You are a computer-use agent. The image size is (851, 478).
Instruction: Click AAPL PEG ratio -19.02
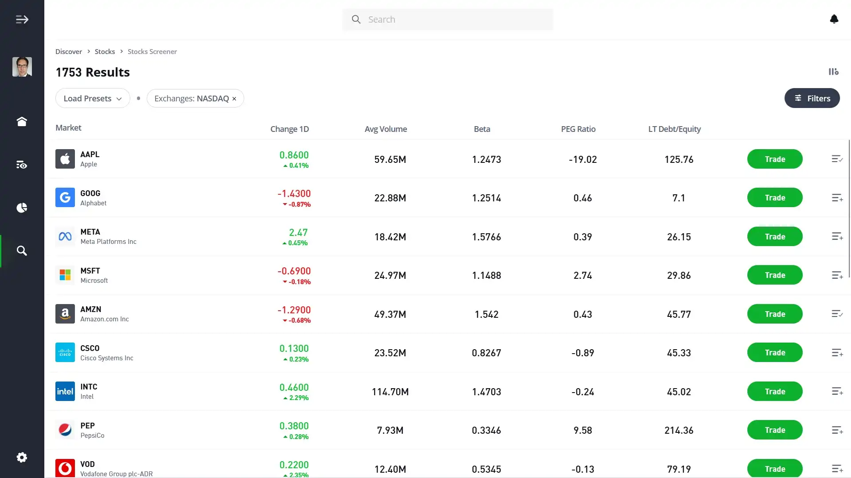click(x=582, y=160)
